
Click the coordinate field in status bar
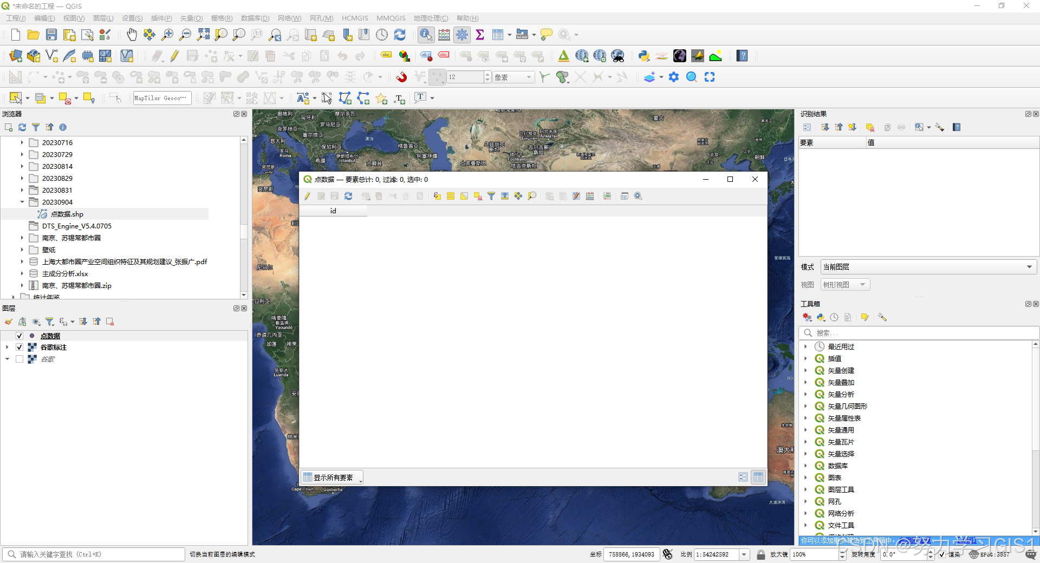632,554
